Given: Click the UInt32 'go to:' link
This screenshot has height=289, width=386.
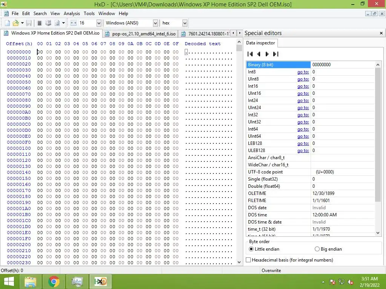Looking at the screenshot, I should 303,122.
